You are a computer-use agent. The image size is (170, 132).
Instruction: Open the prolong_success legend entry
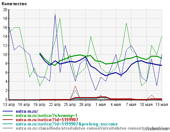(x=67, y=124)
